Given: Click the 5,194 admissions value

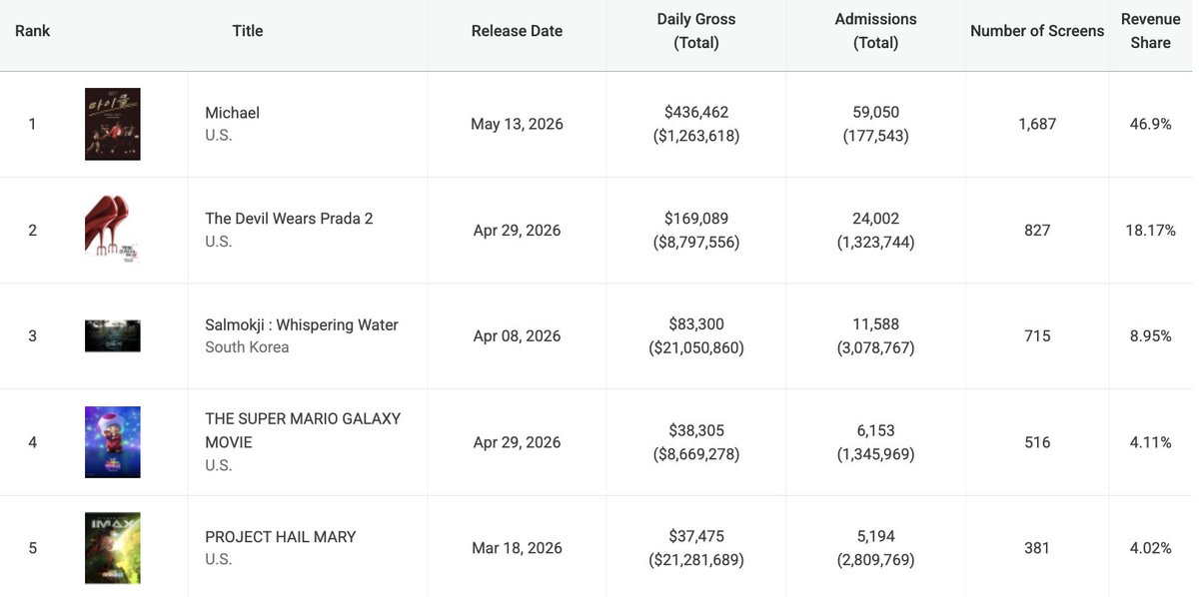Looking at the screenshot, I should (x=876, y=537).
